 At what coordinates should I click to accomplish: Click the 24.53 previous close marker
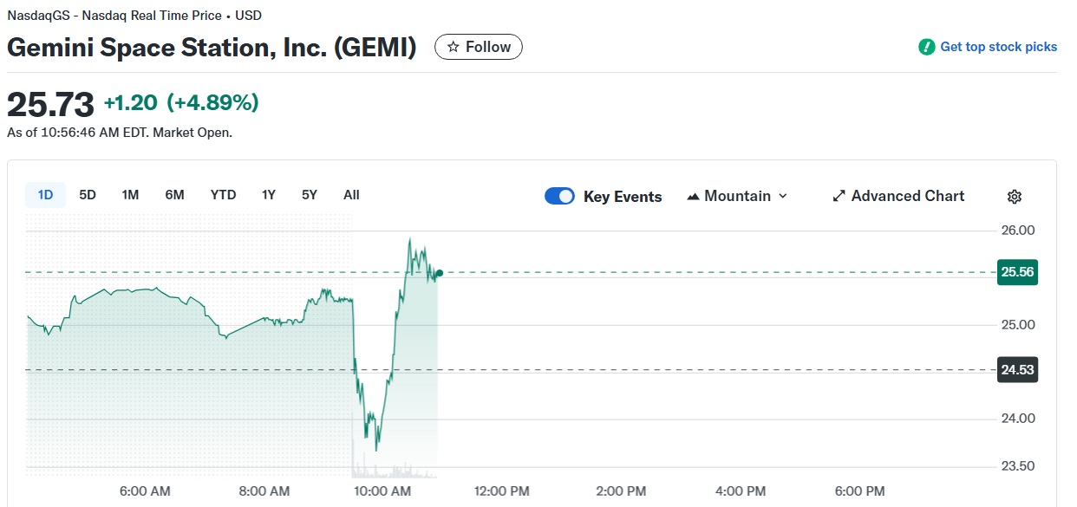tap(1017, 370)
